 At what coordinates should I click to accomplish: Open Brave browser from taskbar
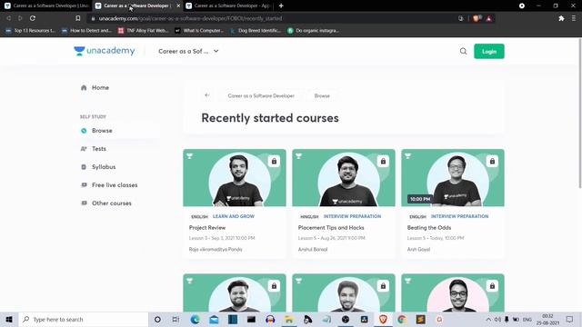pos(383,319)
